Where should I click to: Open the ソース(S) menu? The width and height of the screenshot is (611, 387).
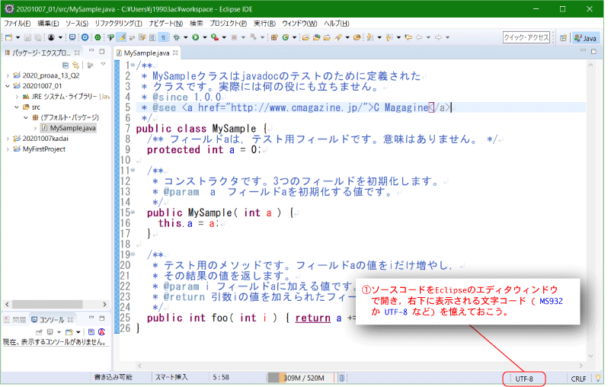[77, 24]
